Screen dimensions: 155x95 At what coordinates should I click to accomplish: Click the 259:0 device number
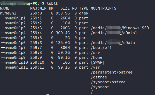click(x=36, y=13)
